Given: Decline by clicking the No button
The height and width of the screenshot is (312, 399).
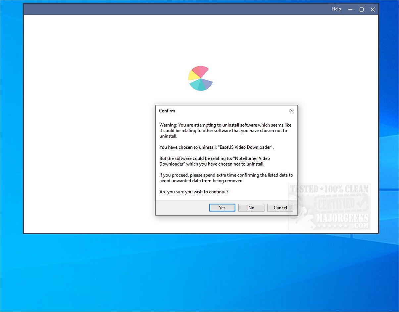Looking at the screenshot, I should (x=251, y=208).
